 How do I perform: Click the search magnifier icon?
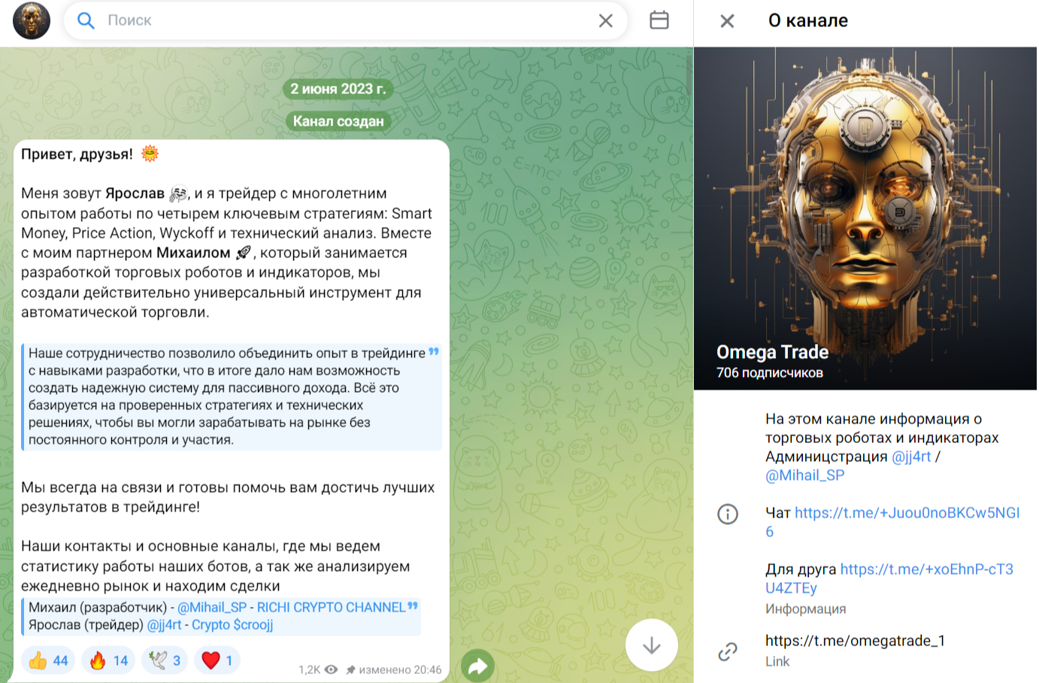click(x=86, y=20)
